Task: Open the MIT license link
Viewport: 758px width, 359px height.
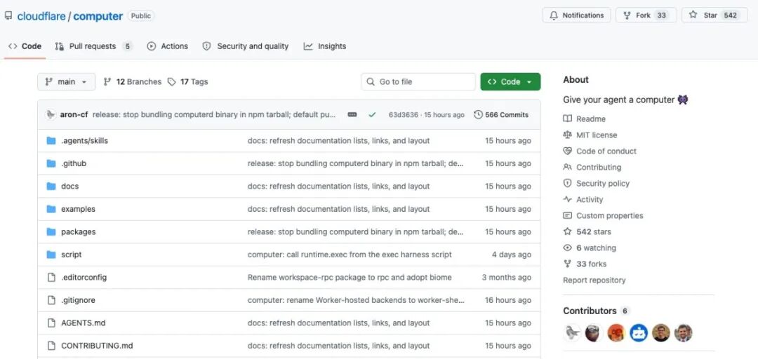Action: tap(597, 135)
